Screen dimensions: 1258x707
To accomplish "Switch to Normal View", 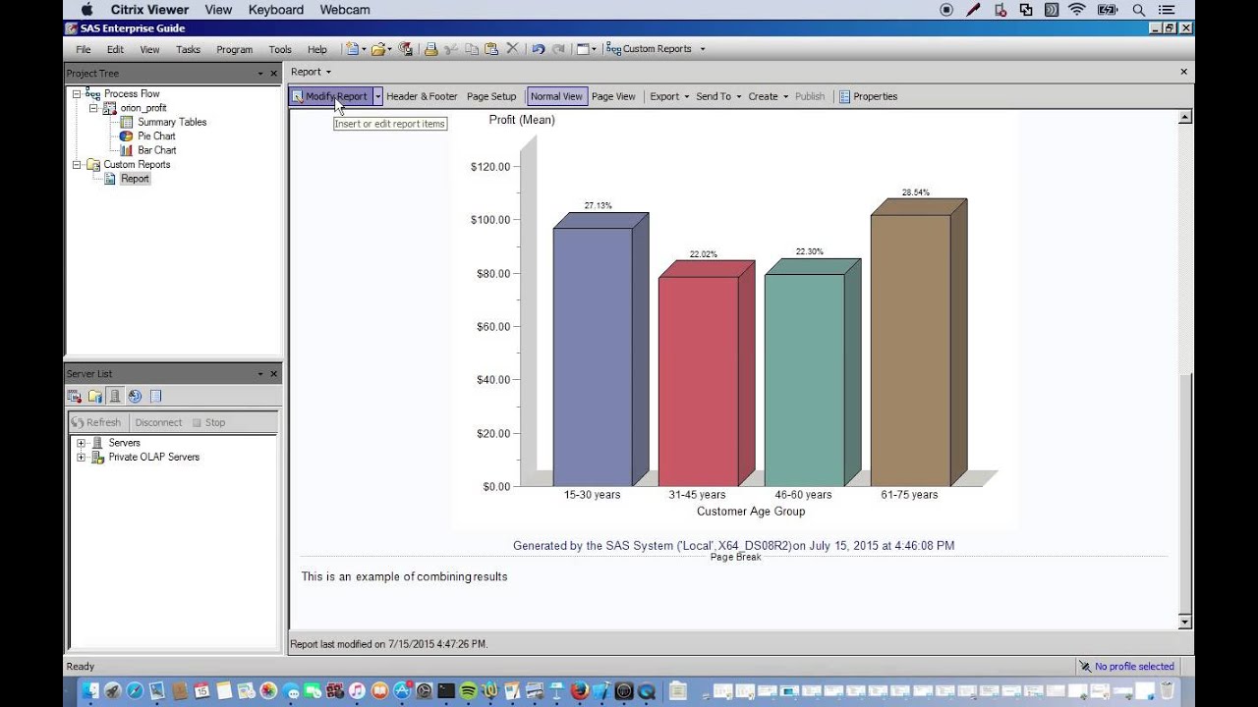I will tap(556, 96).
